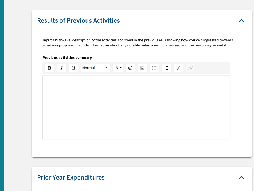The height and width of the screenshot is (191, 254).
Task: Collapse the Results of Previous Activities section
Action: tap(241, 20)
